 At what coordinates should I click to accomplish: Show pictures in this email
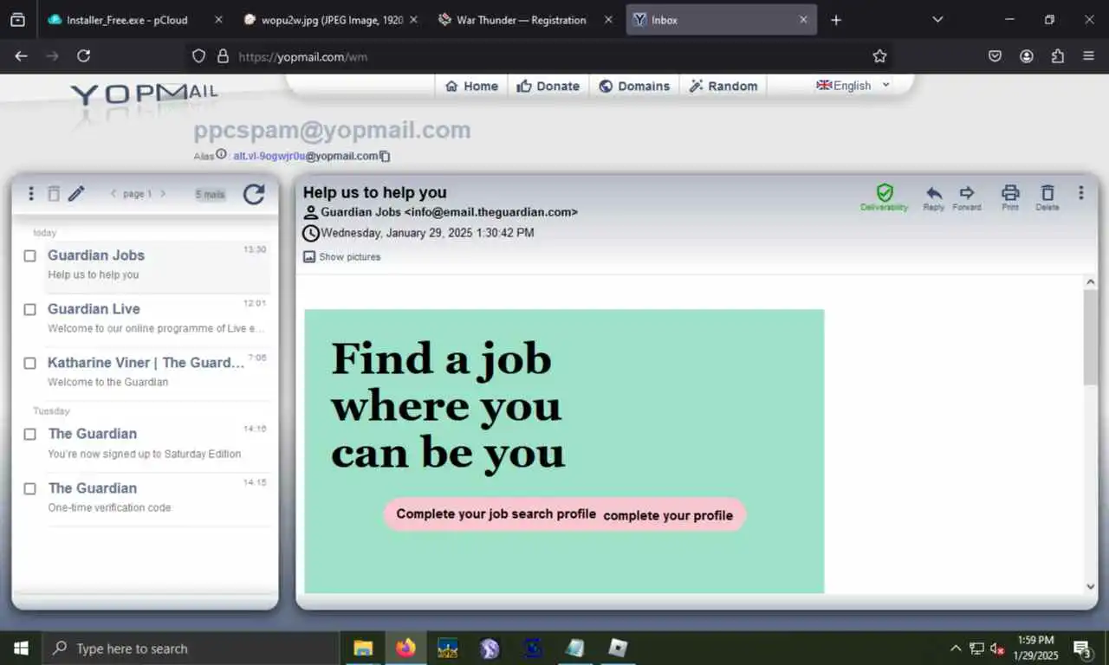pos(341,257)
